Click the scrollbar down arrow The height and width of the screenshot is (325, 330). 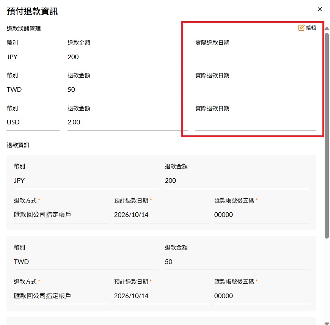coord(327,323)
